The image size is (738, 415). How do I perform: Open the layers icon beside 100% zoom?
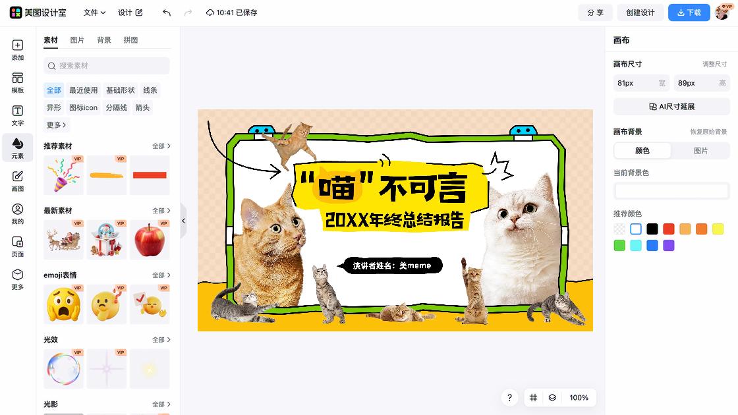[x=552, y=398]
